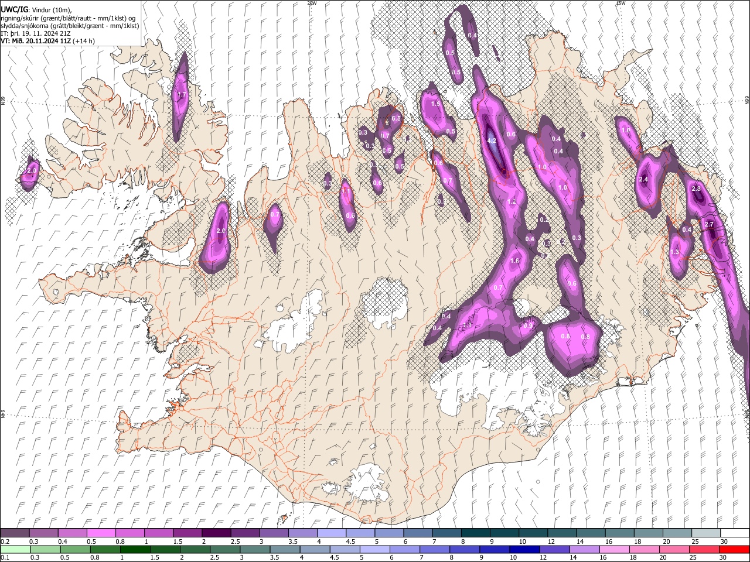The width and height of the screenshot is (750, 562).
Task: Click the light pink 16 rain legend swatch
Action: point(614,549)
